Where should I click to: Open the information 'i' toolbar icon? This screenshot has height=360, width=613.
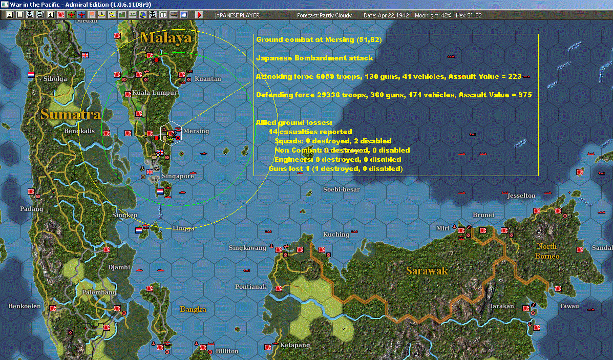(50, 15)
